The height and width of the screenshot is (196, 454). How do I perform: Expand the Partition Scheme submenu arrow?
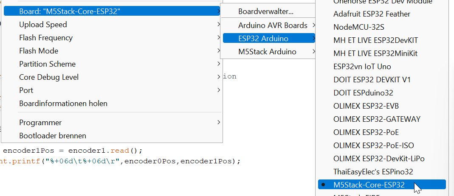(219, 64)
